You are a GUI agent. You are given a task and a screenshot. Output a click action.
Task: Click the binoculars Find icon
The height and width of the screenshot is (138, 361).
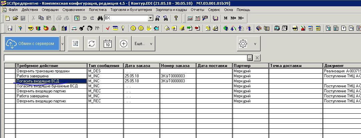(100, 18)
